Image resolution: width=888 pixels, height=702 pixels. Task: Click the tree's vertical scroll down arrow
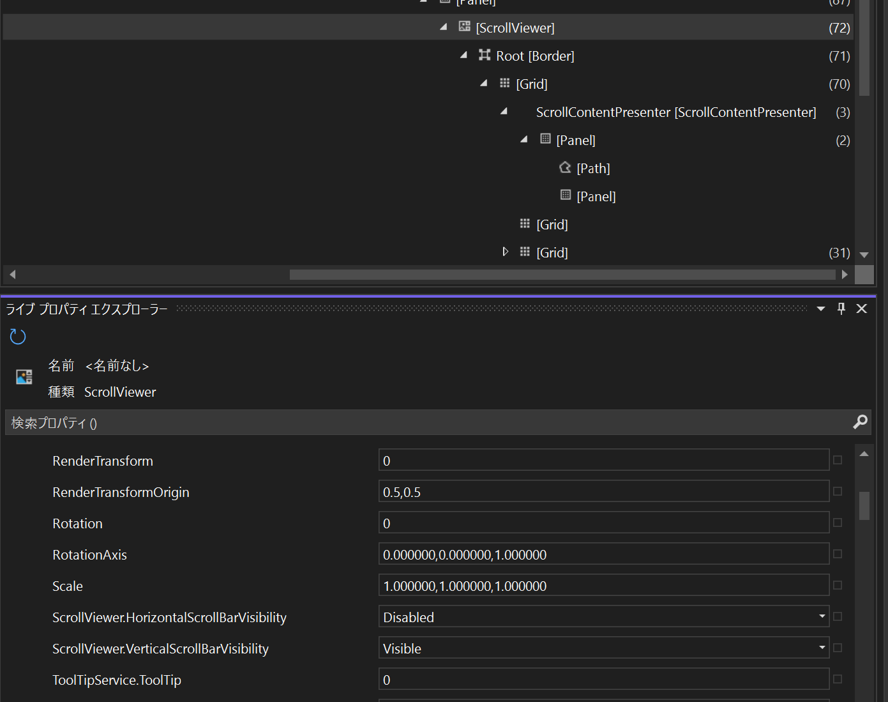tap(864, 255)
